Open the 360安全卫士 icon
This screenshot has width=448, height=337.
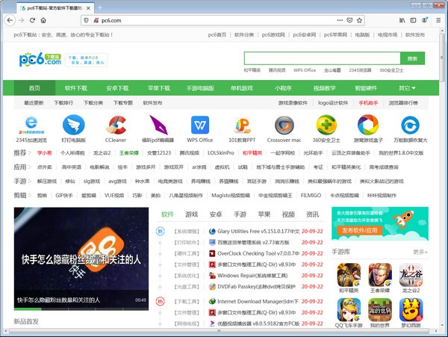(x=326, y=125)
